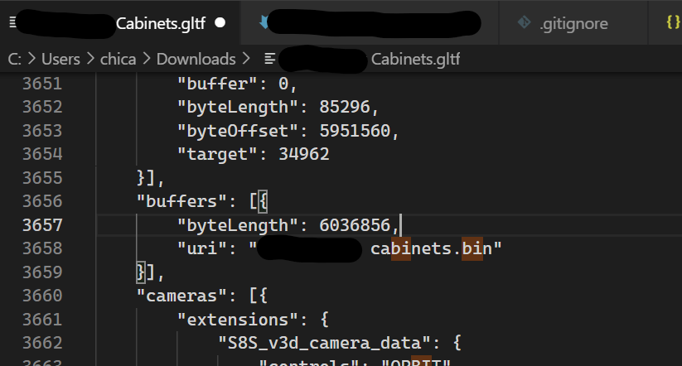Open the C: breadcrumb segment
The image size is (682, 366).
pos(14,59)
